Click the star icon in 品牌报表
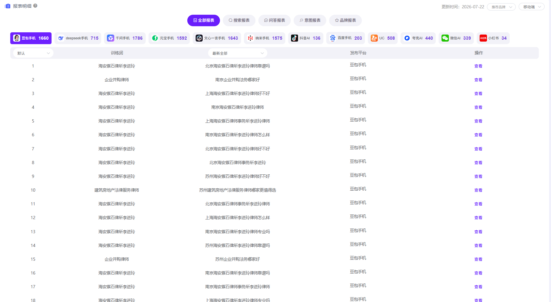The width and height of the screenshot is (551, 302). [337, 20]
